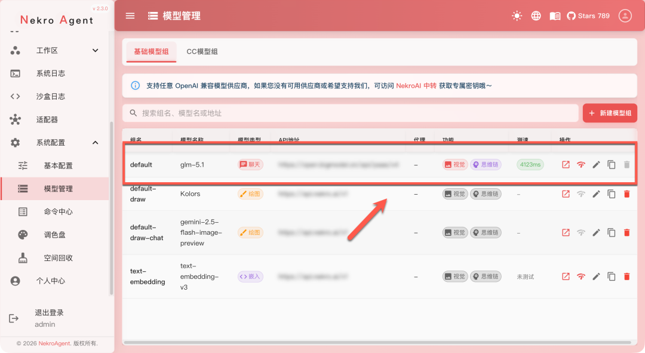645x353 pixels.
Task: Copy the default model group
Action: pyautogui.click(x=612, y=165)
